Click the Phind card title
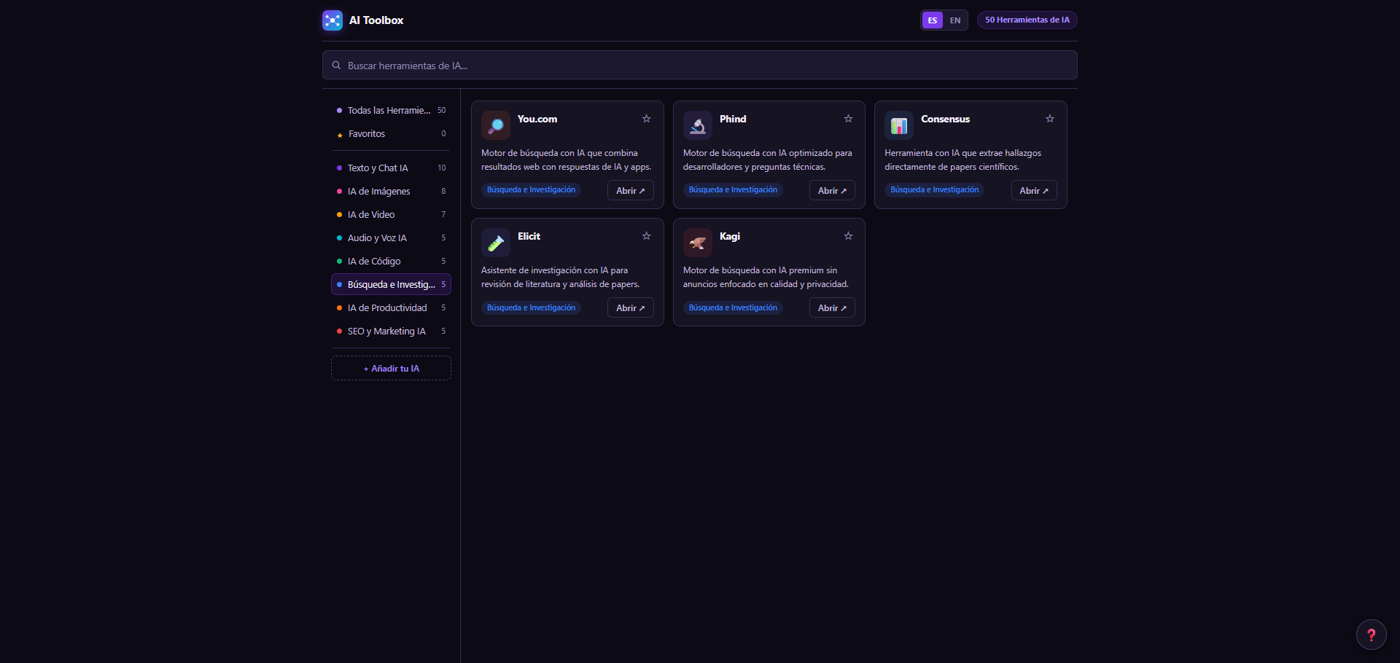 point(732,119)
